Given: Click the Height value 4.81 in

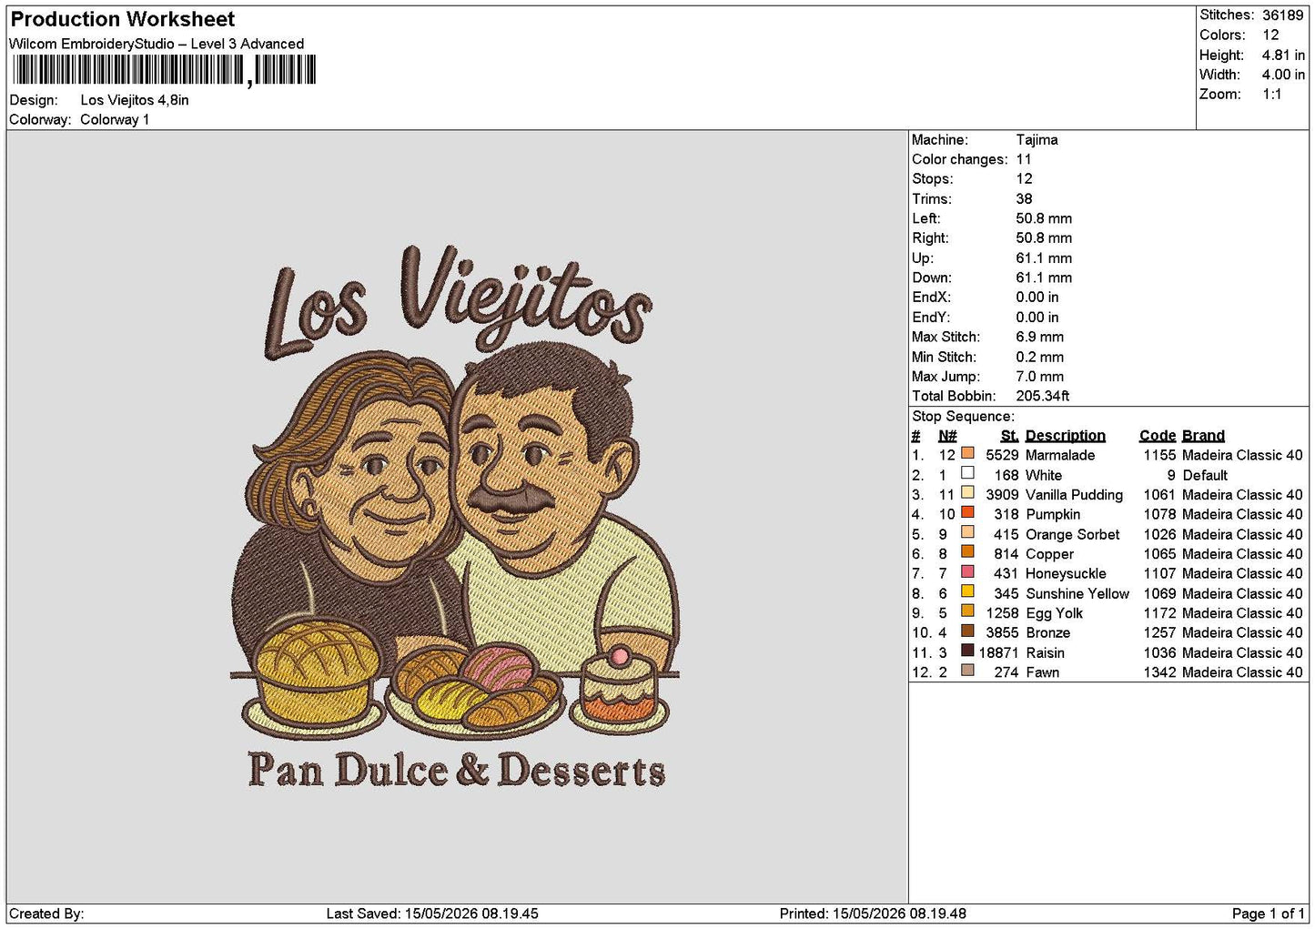Looking at the screenshot, I should (x=1283, y=55).
